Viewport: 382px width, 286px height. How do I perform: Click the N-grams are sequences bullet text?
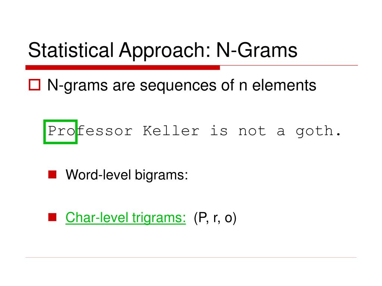(x=182, y=85)
